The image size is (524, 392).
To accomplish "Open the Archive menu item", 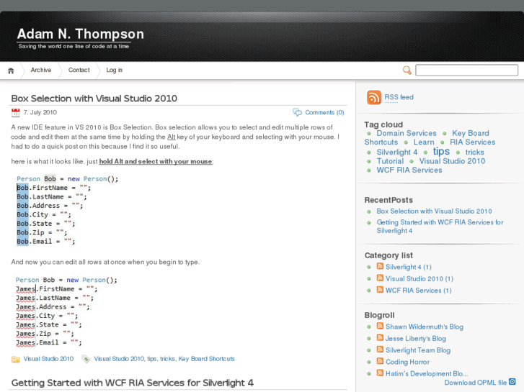I will coord(41,70).
